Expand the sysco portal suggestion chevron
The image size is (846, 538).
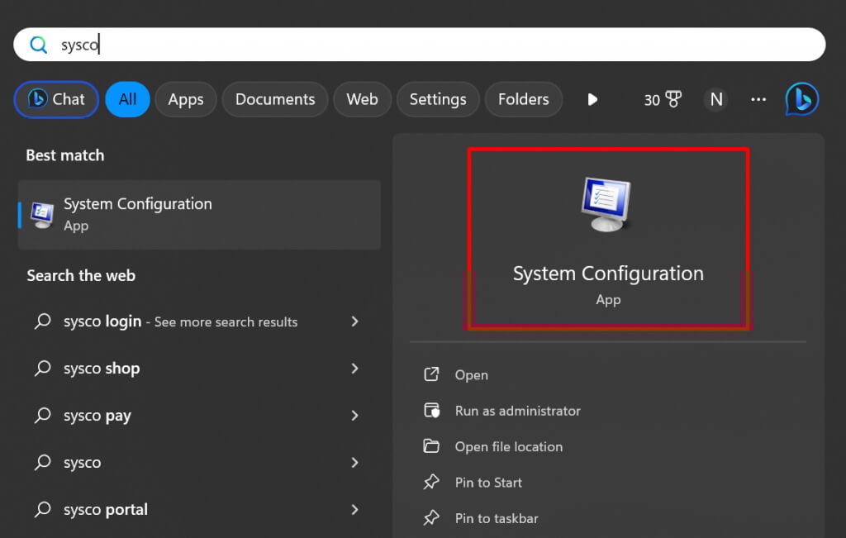pos(354,510)
